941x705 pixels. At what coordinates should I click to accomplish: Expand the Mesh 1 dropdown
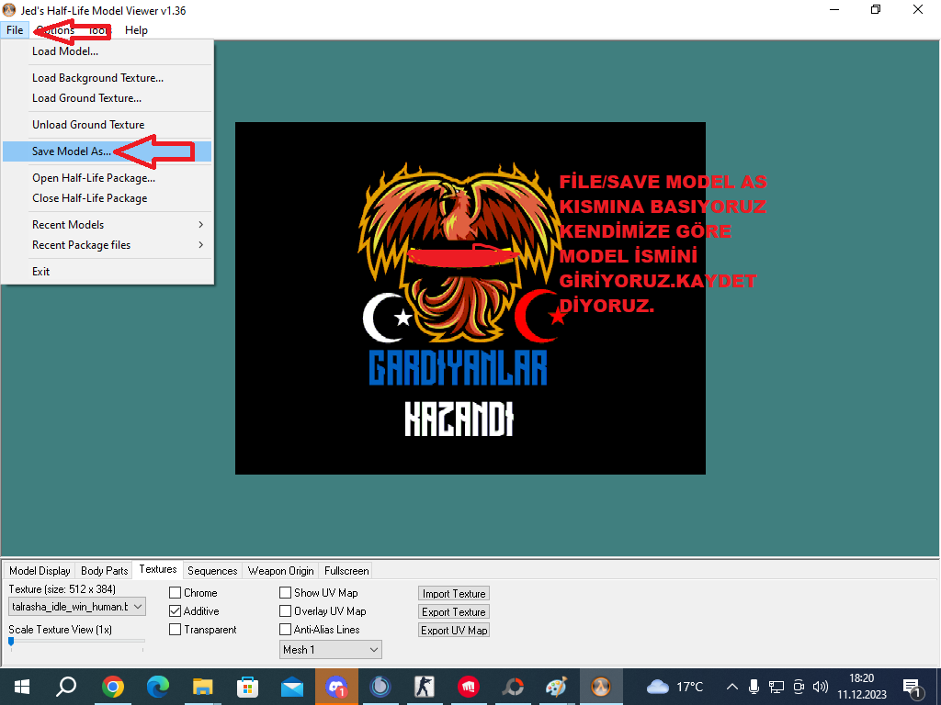331,650
